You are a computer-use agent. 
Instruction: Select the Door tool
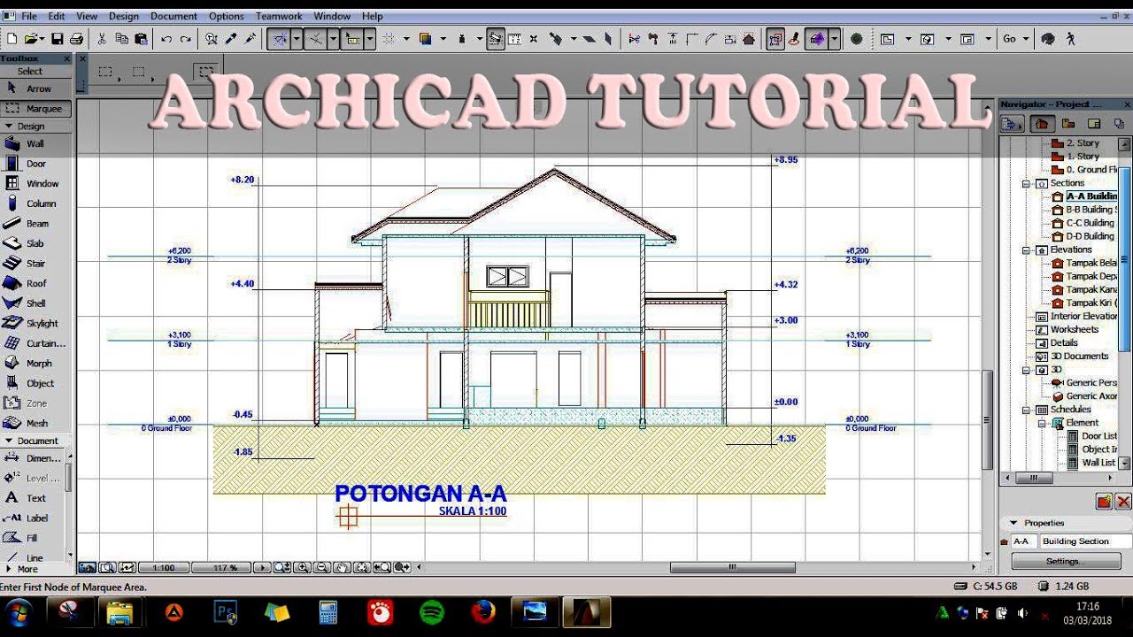(x=35, y=164)
